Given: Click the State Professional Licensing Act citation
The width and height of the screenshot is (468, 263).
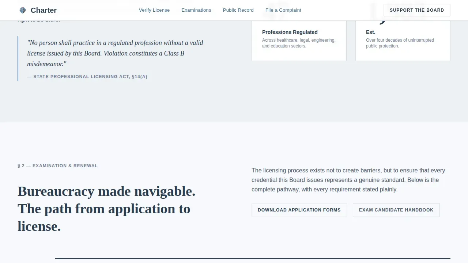Looking at the screenshot, I should 87,77.
